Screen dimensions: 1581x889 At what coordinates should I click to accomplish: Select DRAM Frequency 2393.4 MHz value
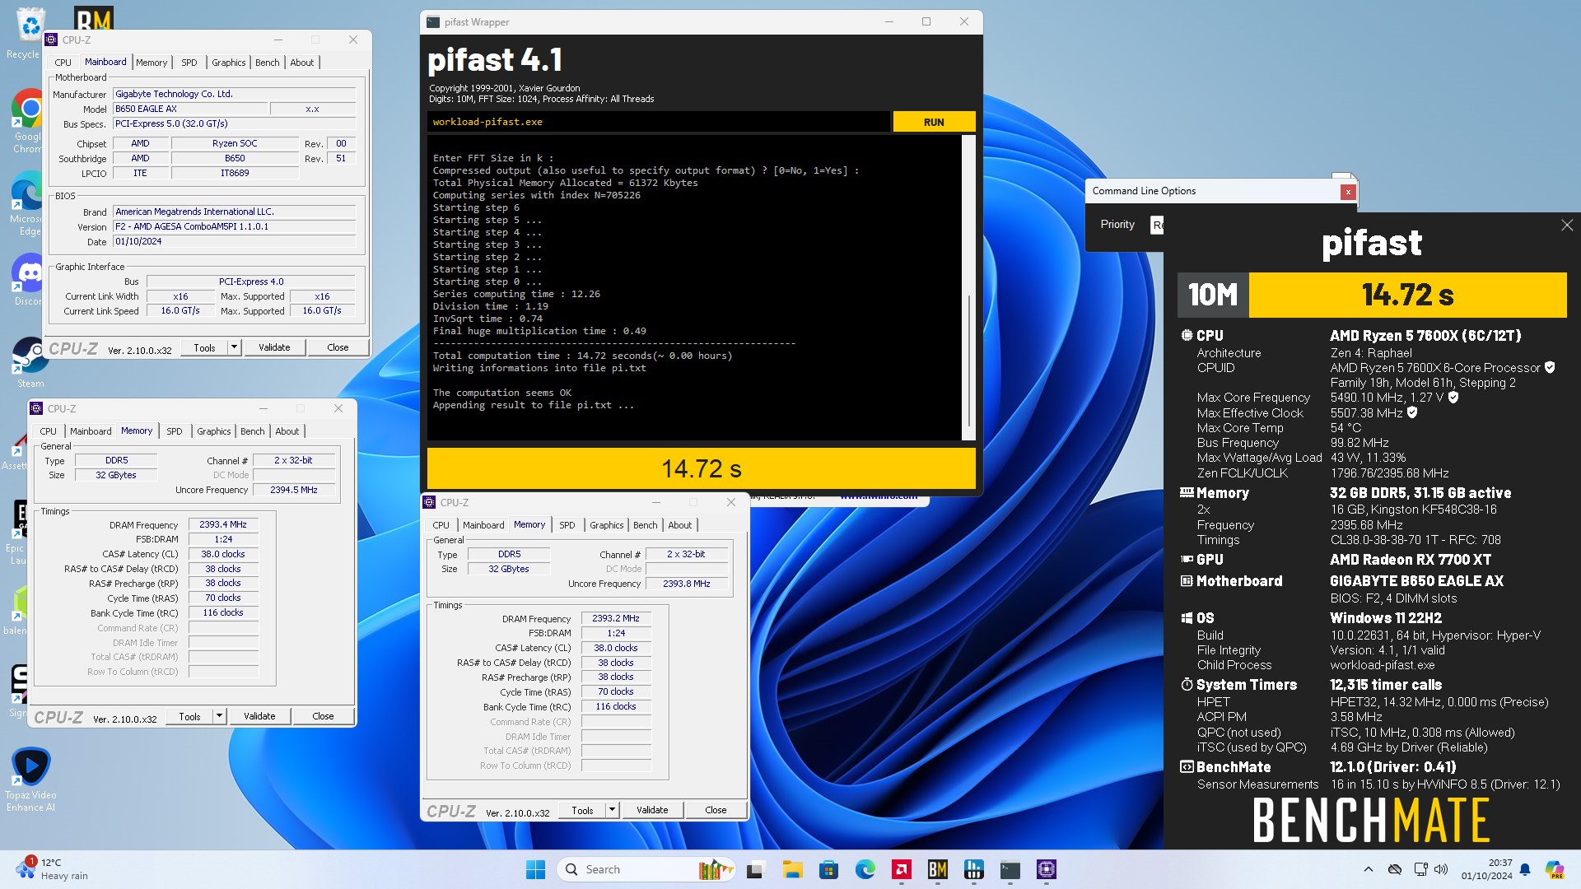[x=223, y=524]
